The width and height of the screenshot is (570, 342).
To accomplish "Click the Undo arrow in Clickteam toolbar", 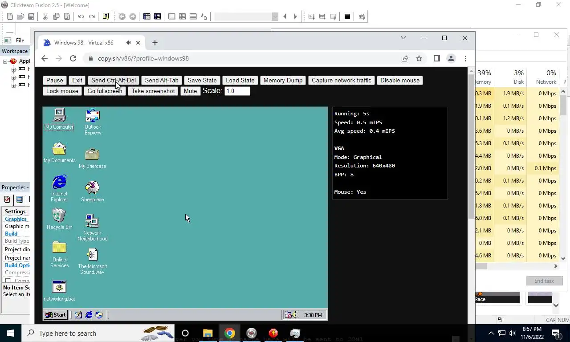I will pyautogui.click(x=81, y=16).
